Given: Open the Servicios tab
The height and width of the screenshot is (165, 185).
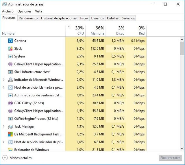Looking at the screenshot, I should tap(128, 18).
